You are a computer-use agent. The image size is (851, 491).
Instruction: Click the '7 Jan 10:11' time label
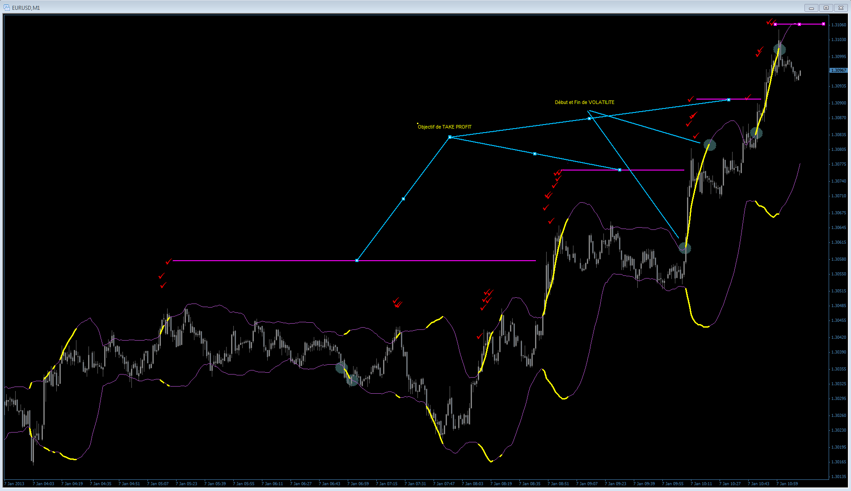(x=701, y=484)
